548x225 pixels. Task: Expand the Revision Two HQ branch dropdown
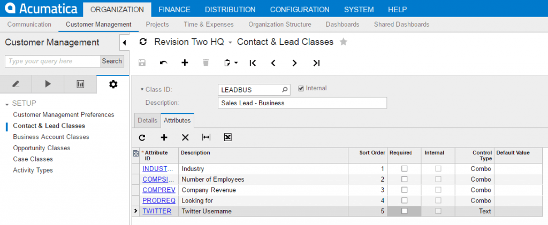230,42
